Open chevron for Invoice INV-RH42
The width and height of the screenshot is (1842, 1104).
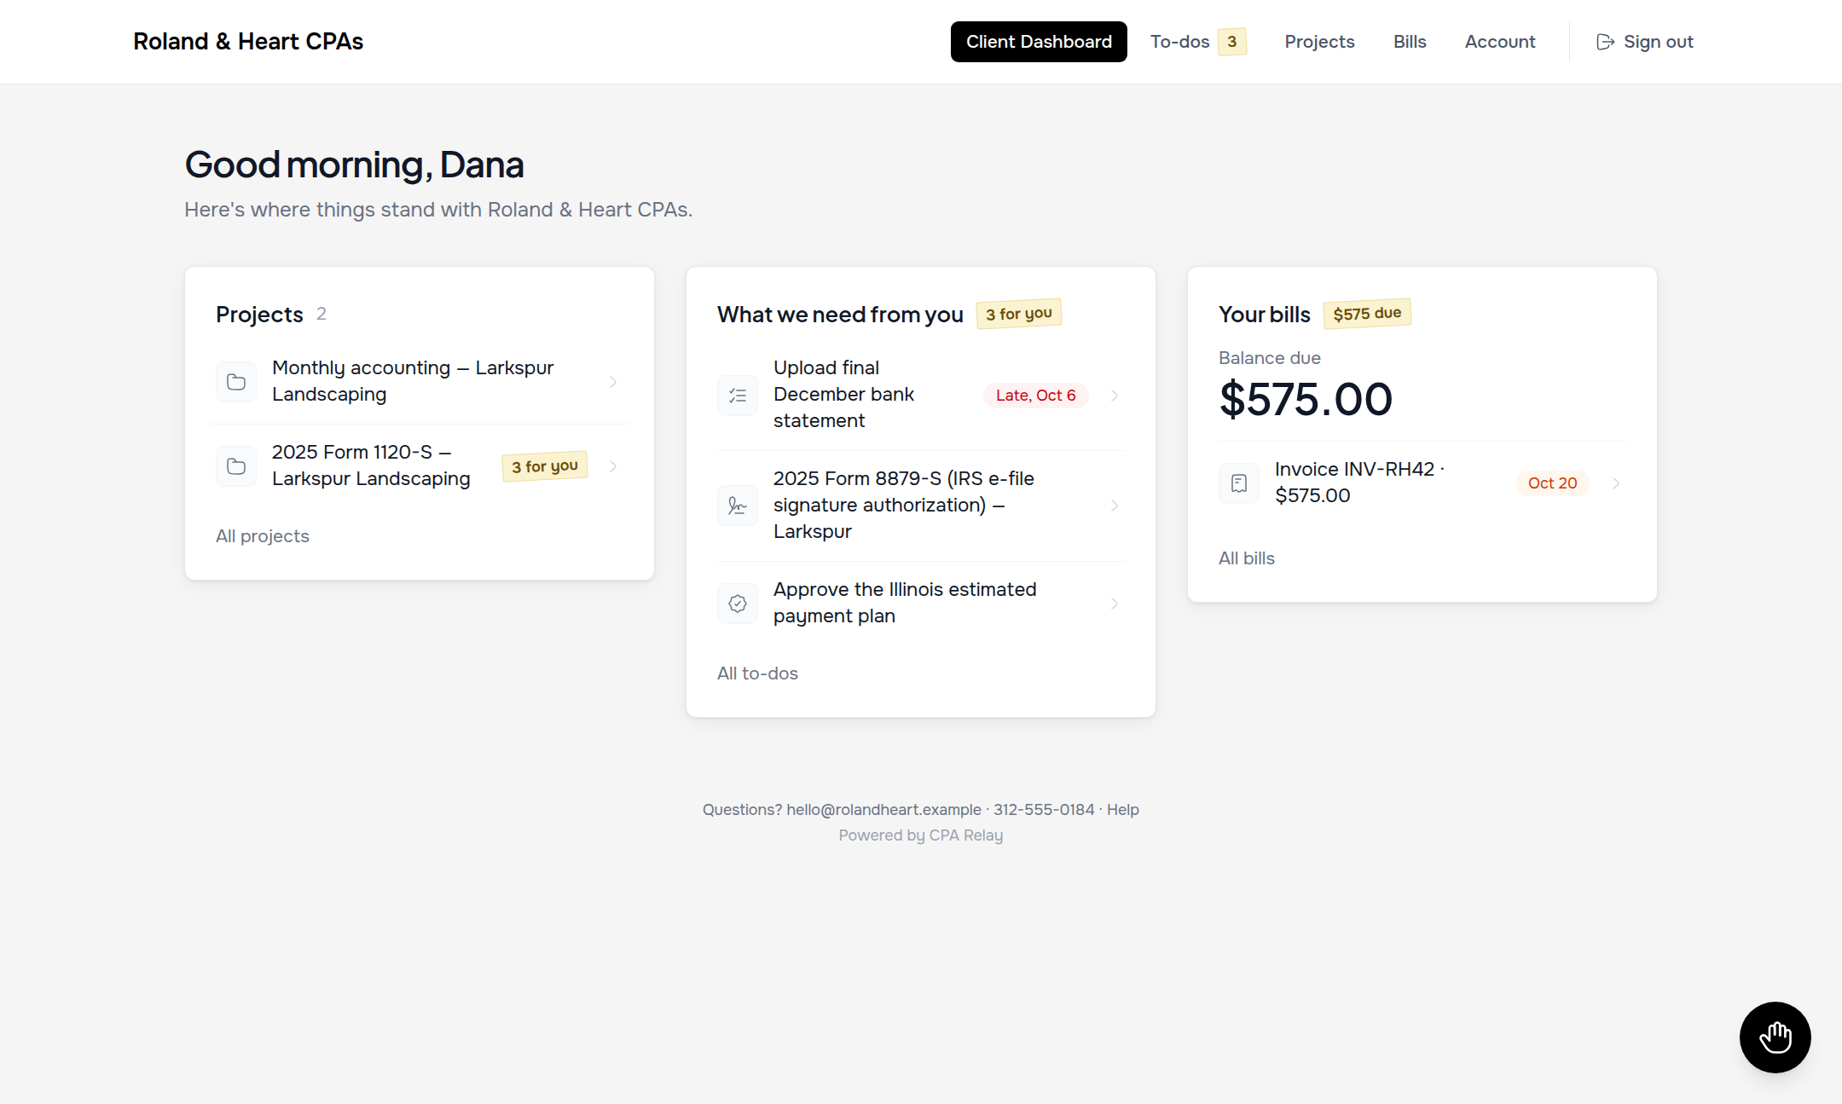1616,483
